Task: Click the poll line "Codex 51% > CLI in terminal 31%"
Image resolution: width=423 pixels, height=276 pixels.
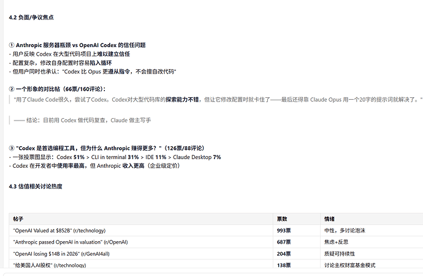Action: [x=115, y=157]
